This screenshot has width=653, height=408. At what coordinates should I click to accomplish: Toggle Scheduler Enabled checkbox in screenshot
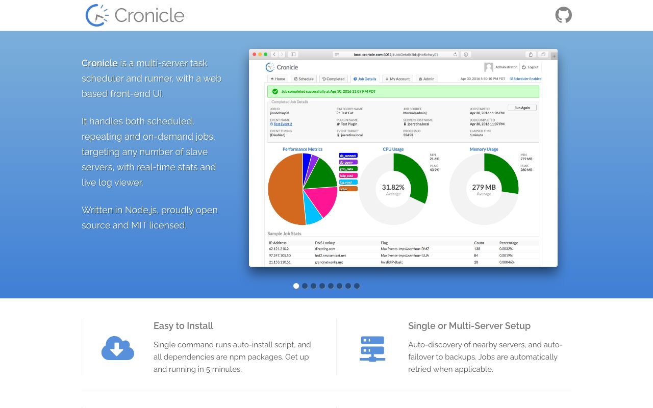pyautogui.click(x=511, y=79)
